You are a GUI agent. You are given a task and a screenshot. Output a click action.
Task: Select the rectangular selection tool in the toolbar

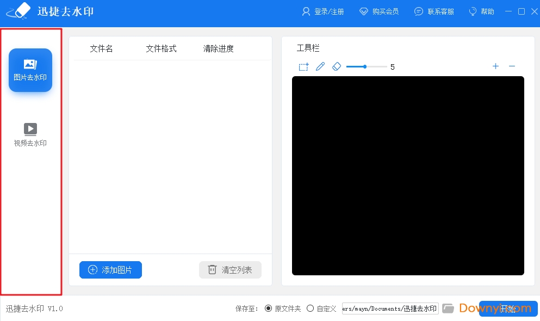point(303,66)
